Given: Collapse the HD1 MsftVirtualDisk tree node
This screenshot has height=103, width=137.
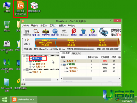Looking at the screenshot, I should [x=24, y=69].
